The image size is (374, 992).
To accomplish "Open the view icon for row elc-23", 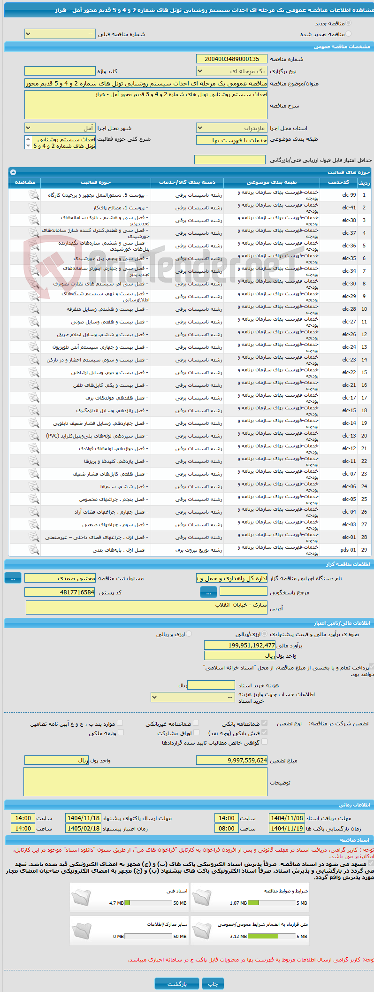I will pyautogui.click(x=34, y=360).
